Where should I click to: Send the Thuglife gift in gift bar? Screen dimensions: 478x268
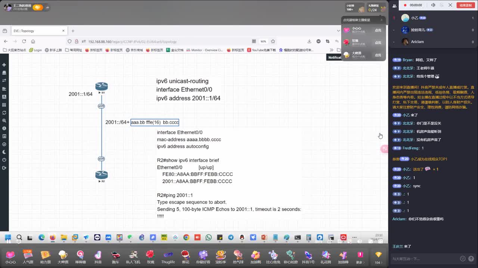click(168, 257)
